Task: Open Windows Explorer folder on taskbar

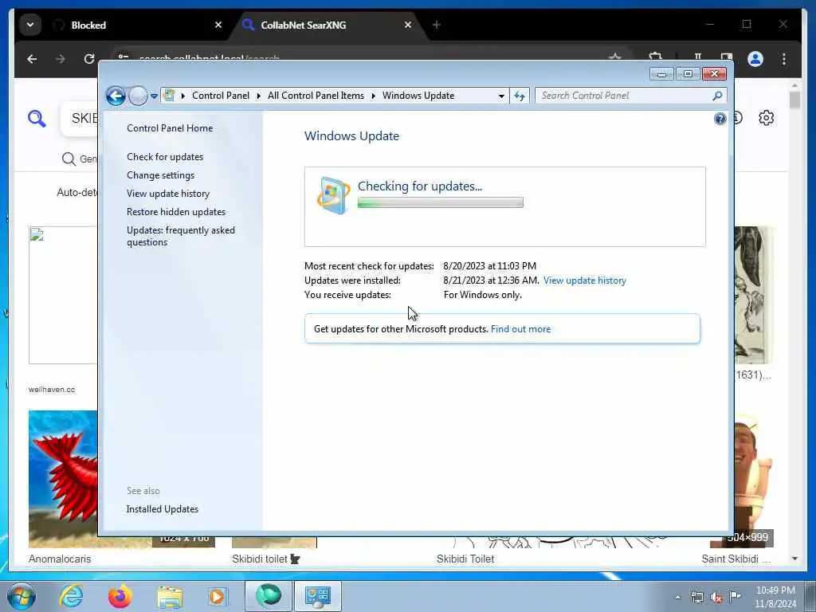Action: pos(170,596)
